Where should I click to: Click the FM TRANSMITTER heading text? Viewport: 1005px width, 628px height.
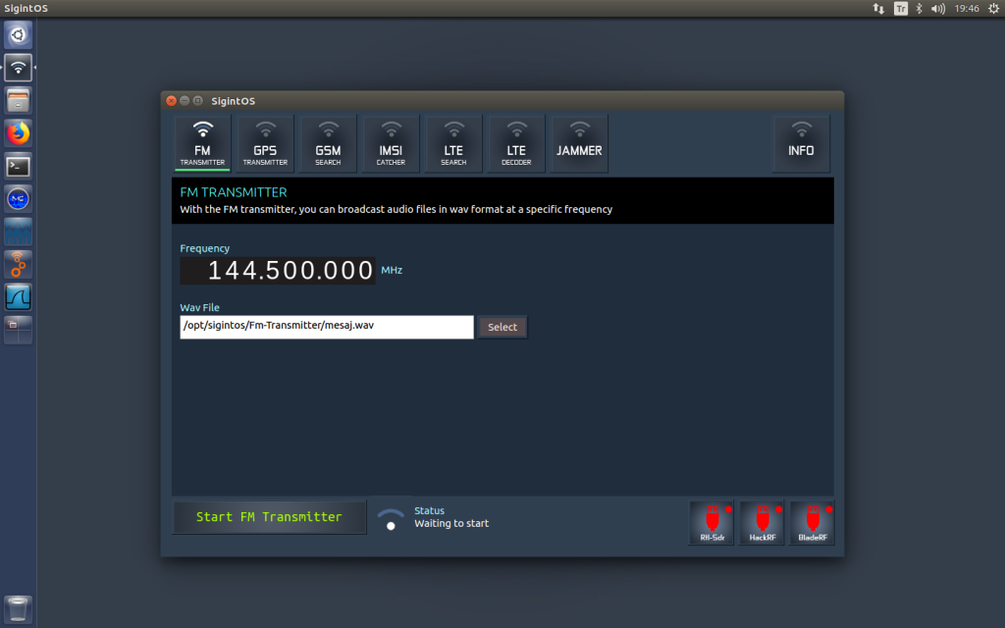(x=234, y=192)
